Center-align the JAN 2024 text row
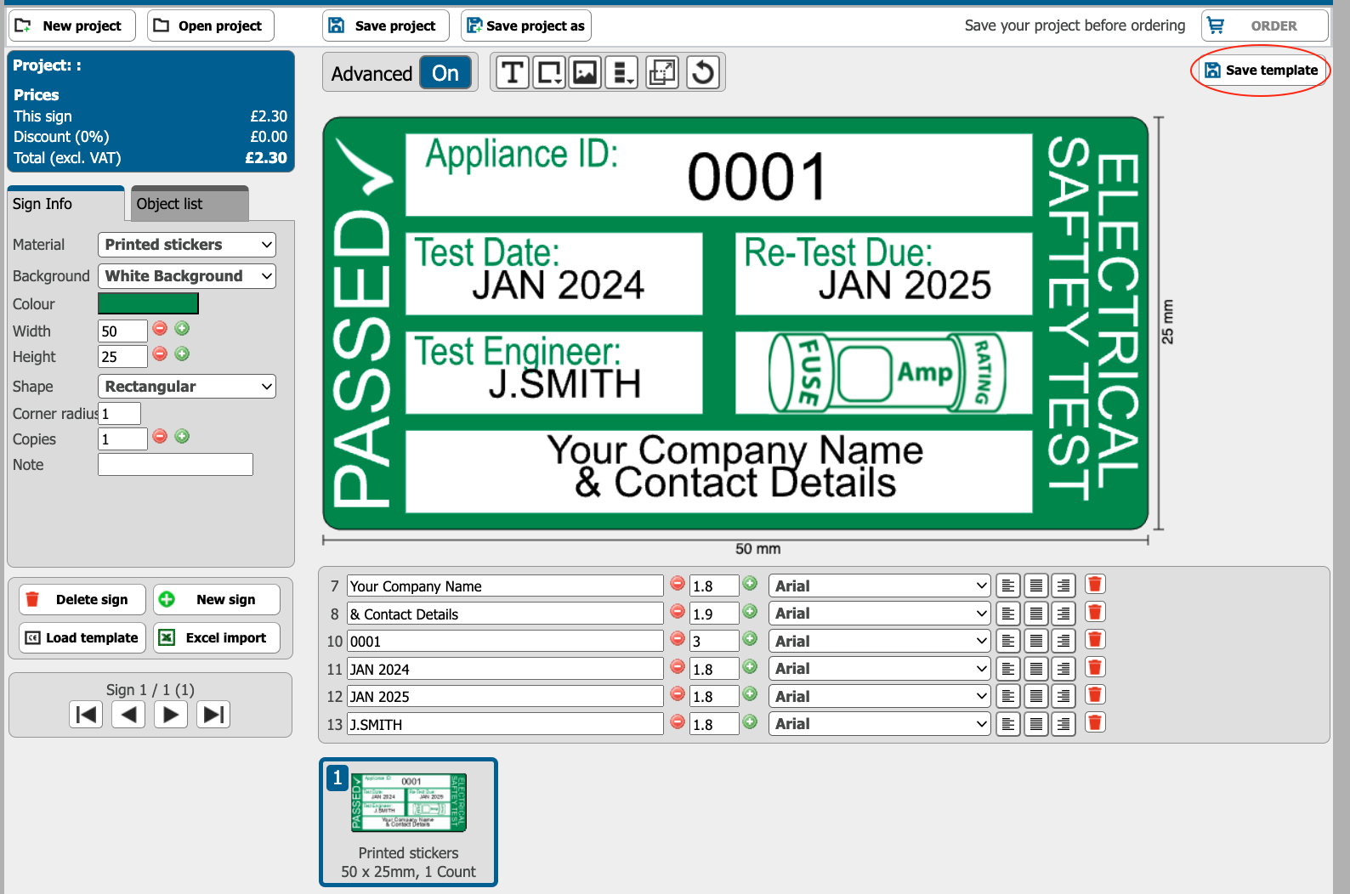Image resolution: width=1350 pixels, height=894 pixels. click(x=1035, y=669)
